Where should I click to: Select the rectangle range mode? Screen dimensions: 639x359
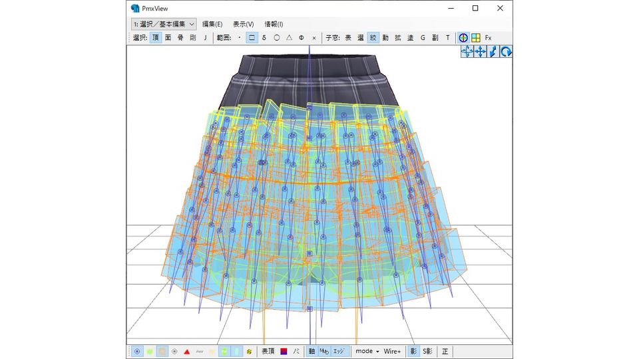[252, 38]
